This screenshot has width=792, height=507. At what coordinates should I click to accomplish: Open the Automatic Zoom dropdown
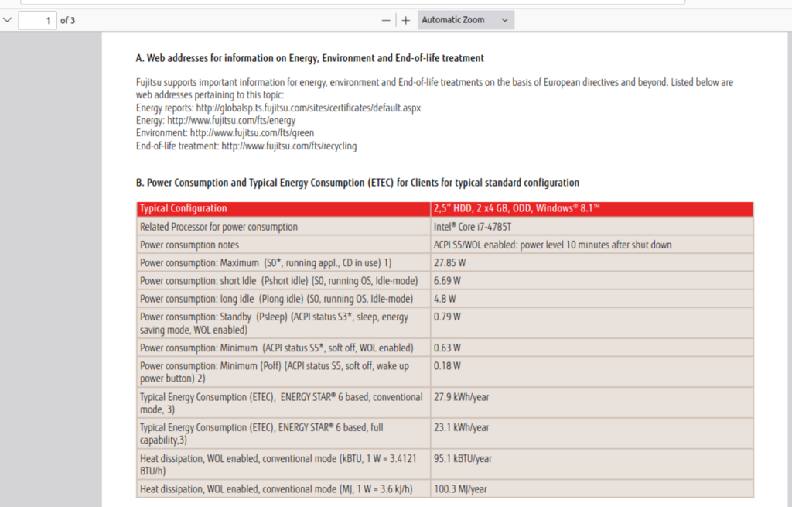466,20
